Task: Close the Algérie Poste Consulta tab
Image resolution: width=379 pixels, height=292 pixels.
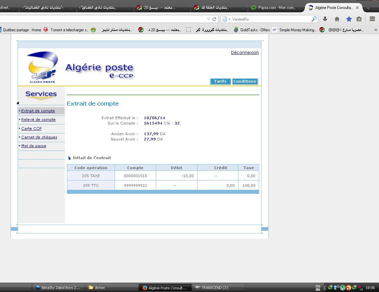Action: click(357, 8)
